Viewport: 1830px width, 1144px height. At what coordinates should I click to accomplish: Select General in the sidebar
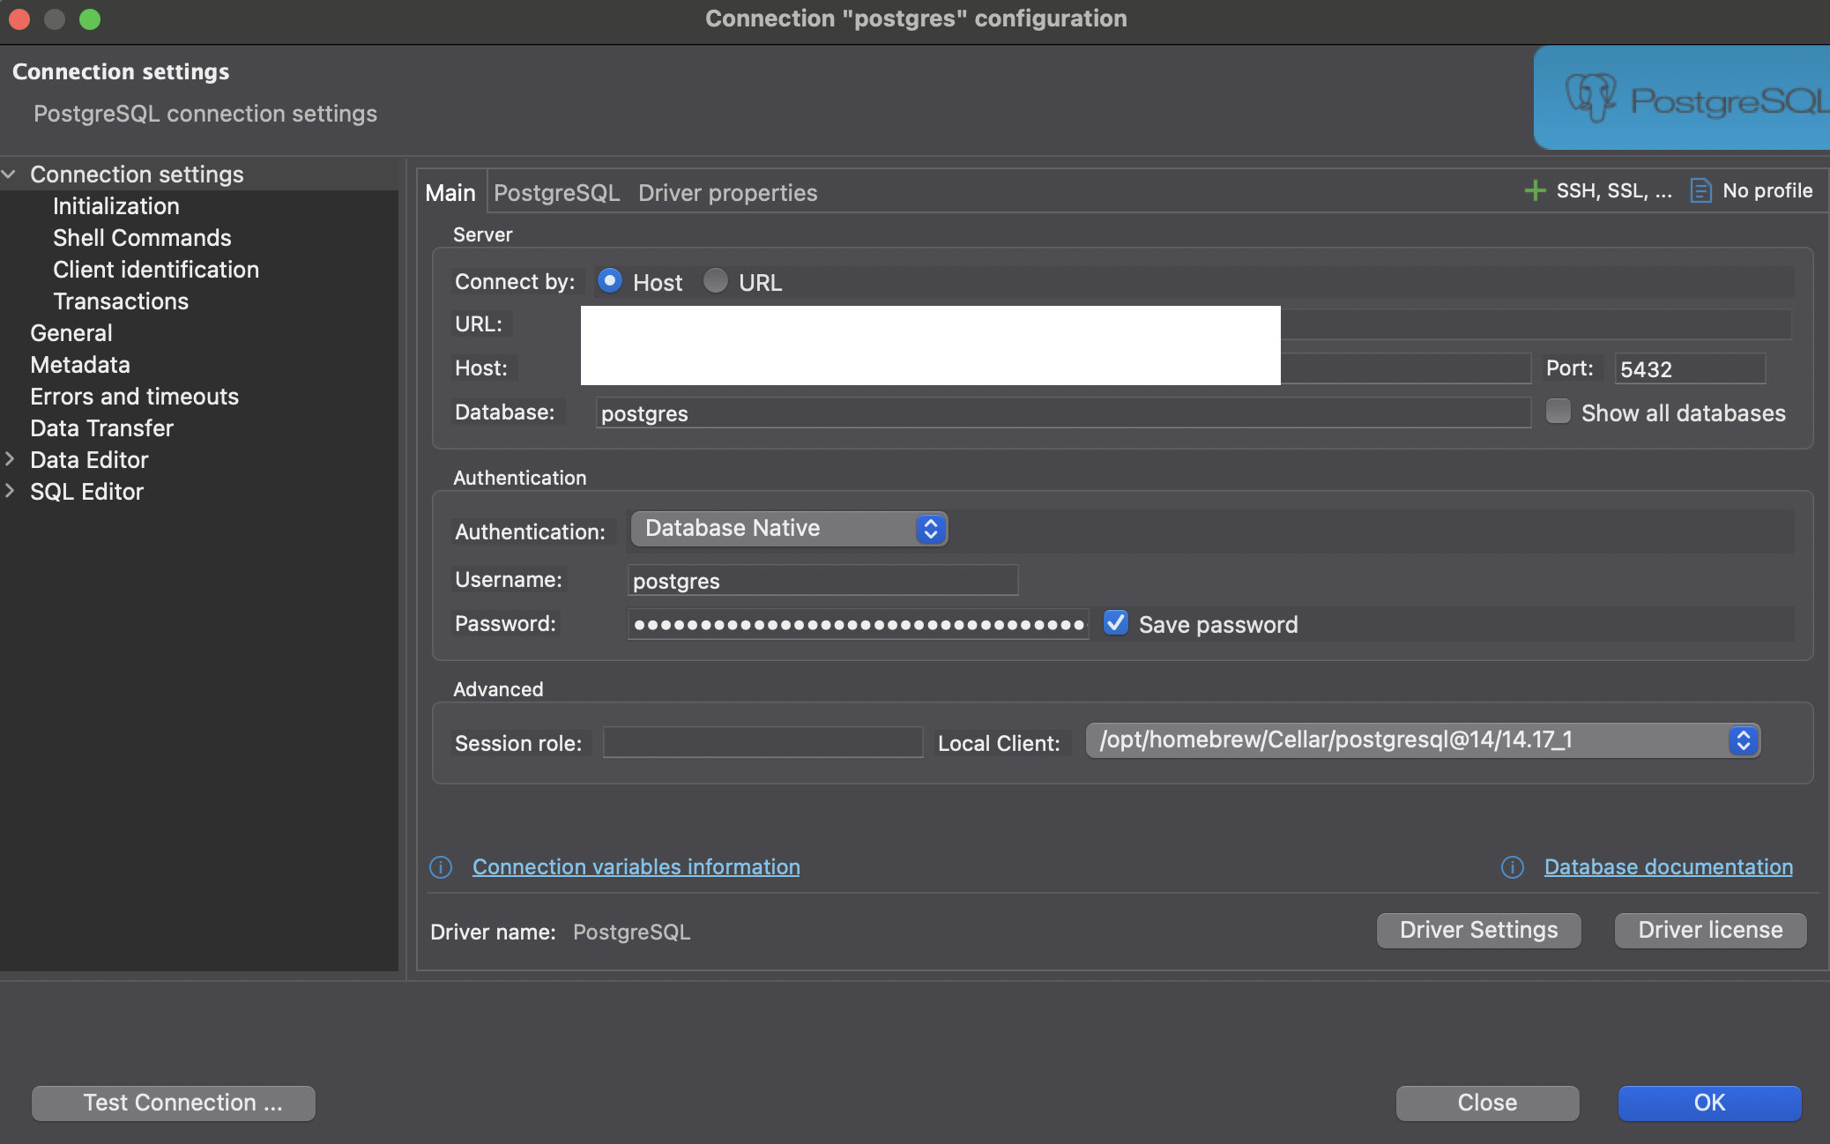coord(71,333)
